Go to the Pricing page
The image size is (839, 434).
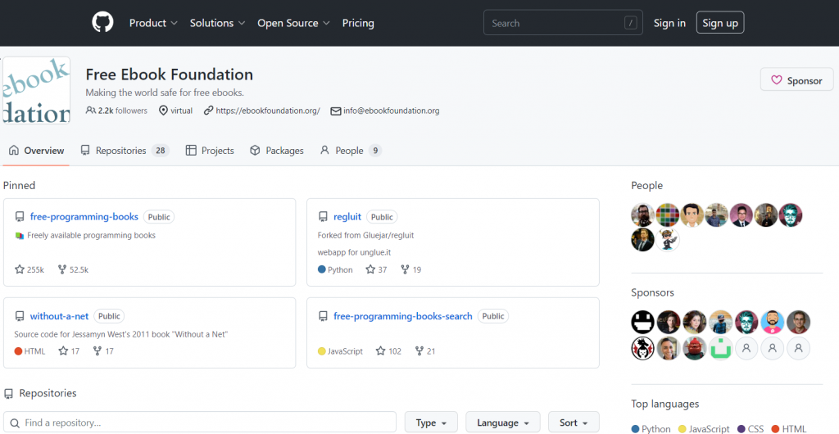[x=358, y=23]
